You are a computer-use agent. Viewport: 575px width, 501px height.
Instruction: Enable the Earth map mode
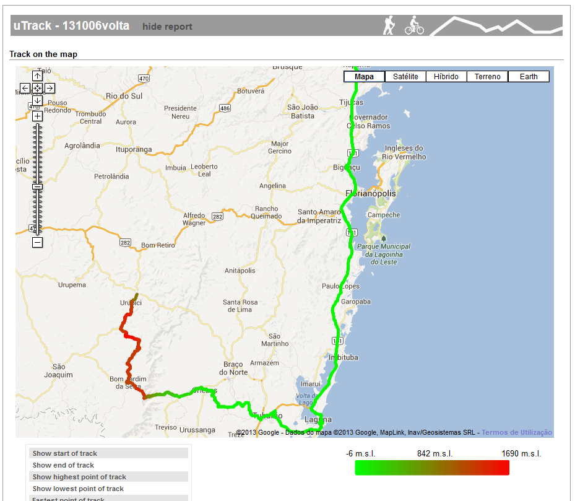tap(528, 76)
